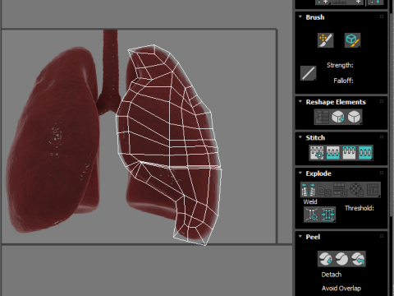Image resolution: width=394 pixels, height=296 pixels.
Task: Click the Detach label
Action: tap(332, 275)
